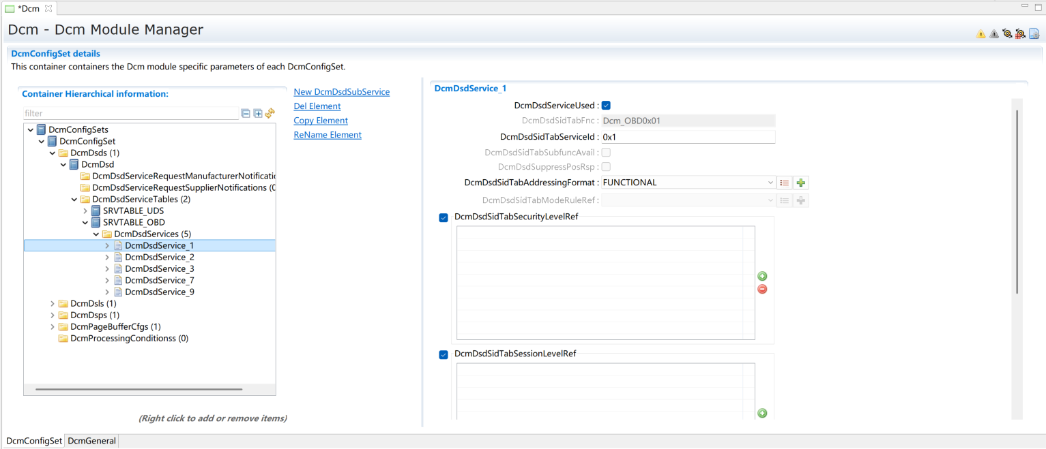Viewport: 1046px width, 449px height.
Task: Click the Del Element link
Action: (x=317, y=106)
